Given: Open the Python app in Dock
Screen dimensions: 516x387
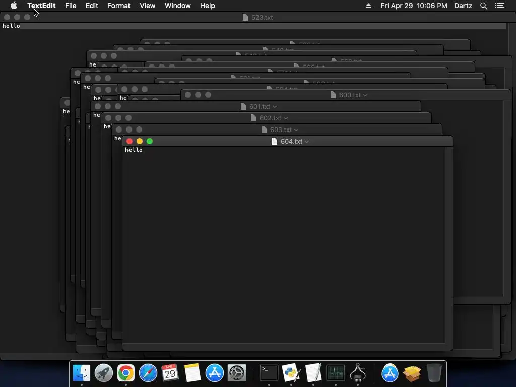Looking at the screenshot, I should 291,373.
